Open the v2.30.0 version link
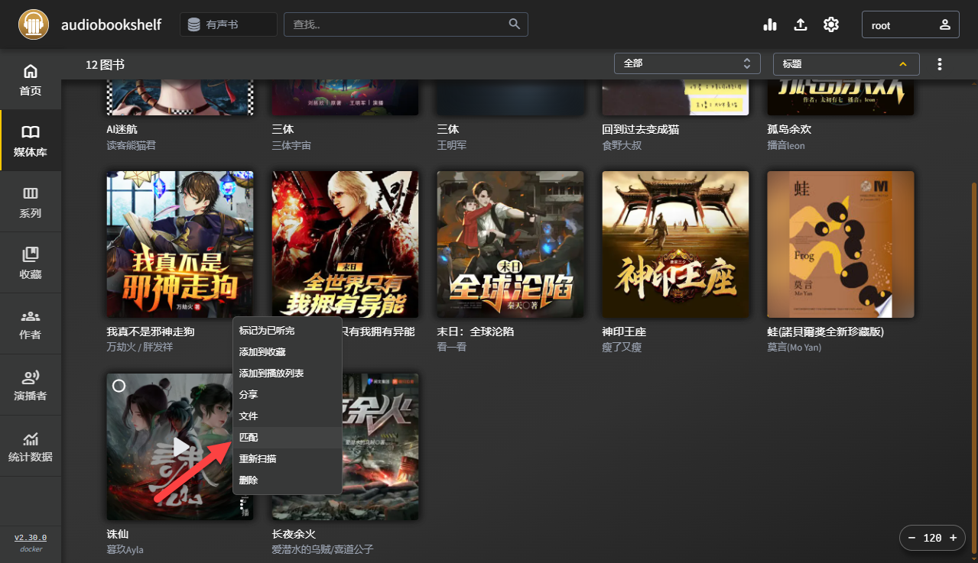This screenshot has width=978, height=563. (30, 537)
